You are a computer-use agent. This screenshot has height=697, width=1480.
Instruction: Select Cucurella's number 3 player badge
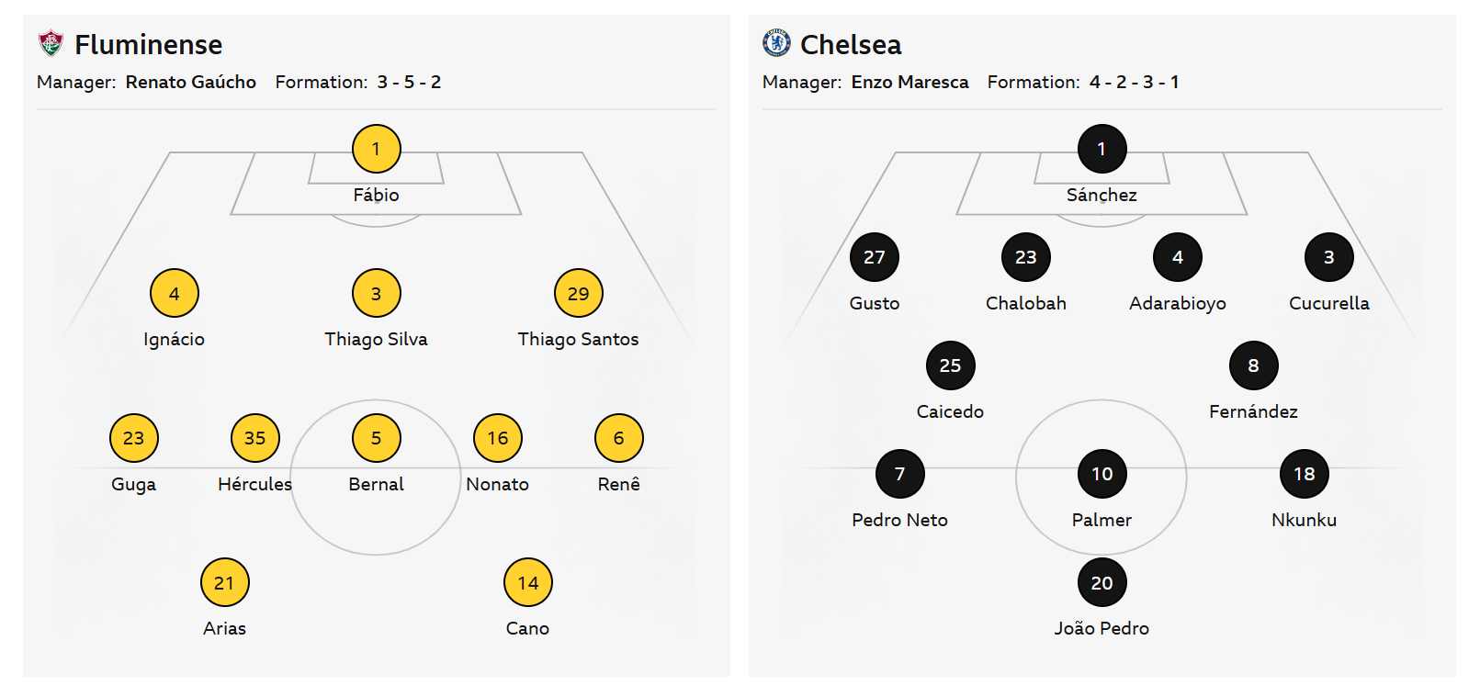tap(1328, 257)
